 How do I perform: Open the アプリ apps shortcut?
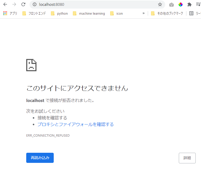coord(10,13)
